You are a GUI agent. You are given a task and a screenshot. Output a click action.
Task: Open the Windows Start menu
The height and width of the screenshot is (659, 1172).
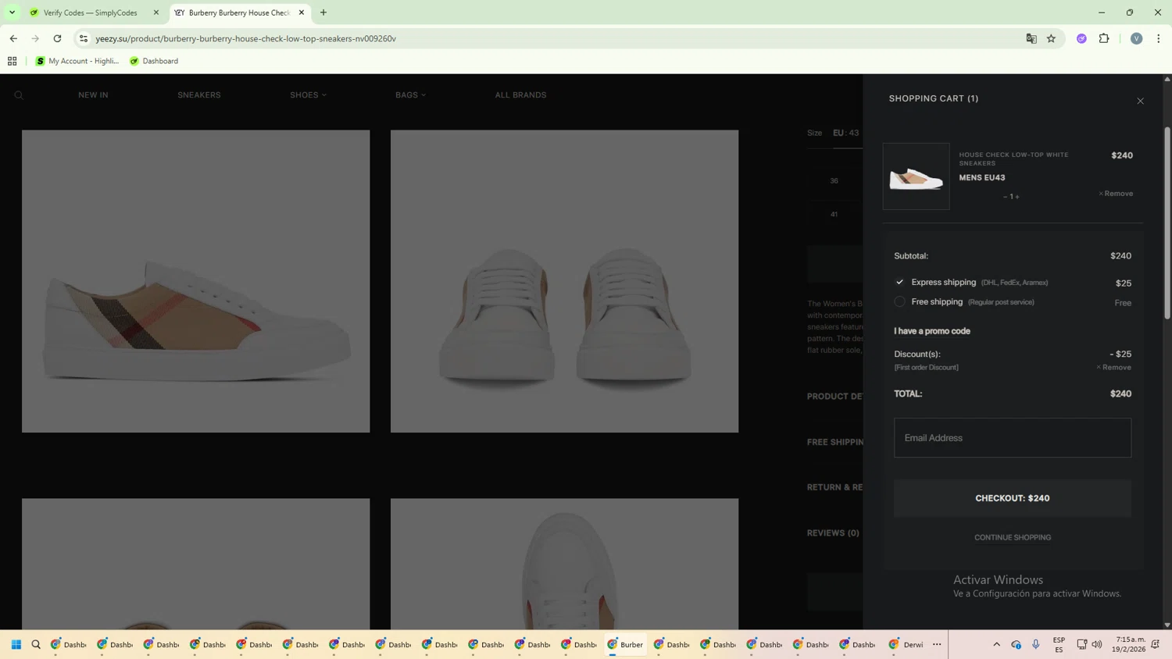click(x=16, y=644)
